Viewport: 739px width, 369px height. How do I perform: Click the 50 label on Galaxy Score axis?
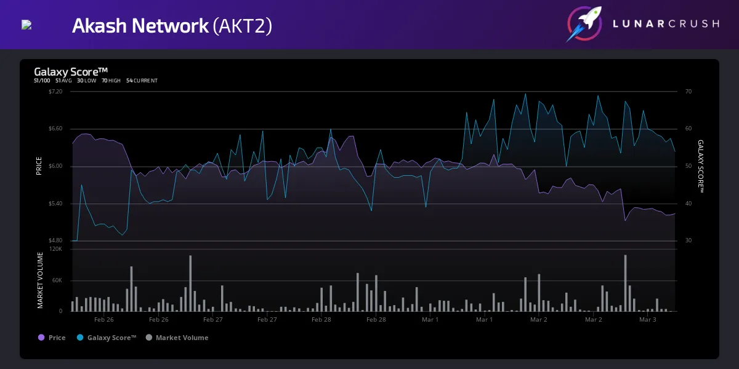tap(689, 166)
